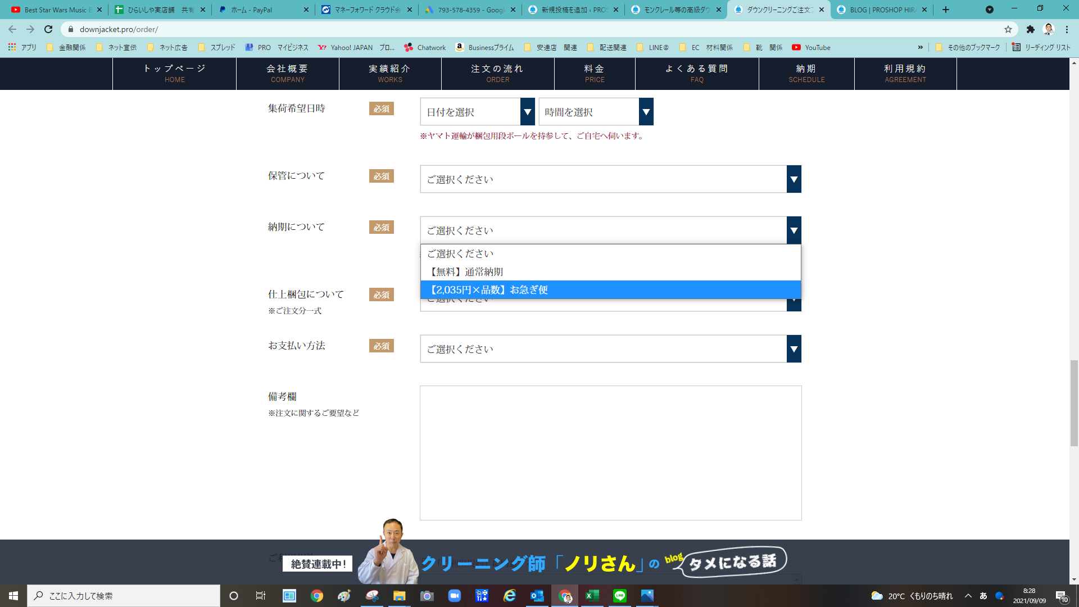Open the お支払い方法 dropdown
Screen dimensions: 1079x607
click(x=610, y=349)
